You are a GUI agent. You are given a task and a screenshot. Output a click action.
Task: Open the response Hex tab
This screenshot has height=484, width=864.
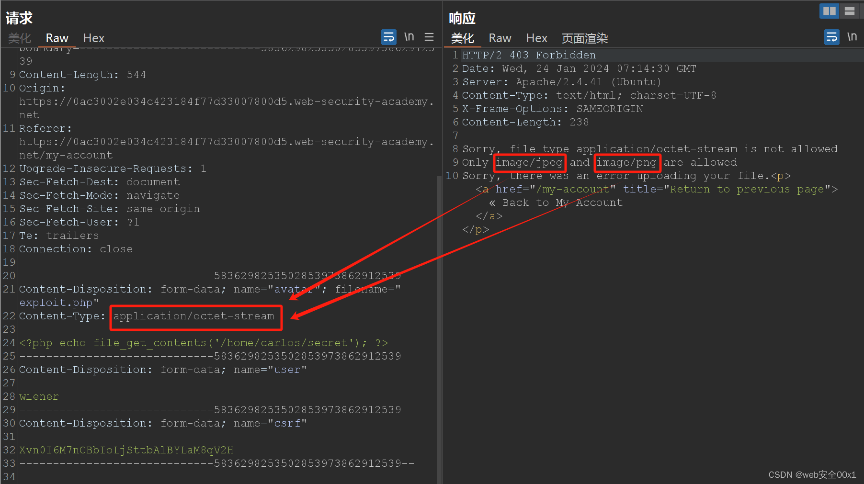[536, 38]
